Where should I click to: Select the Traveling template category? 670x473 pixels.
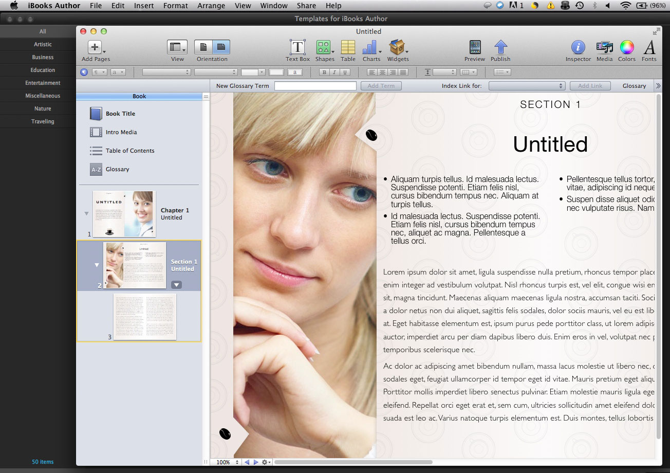click(x=43, y=121)
